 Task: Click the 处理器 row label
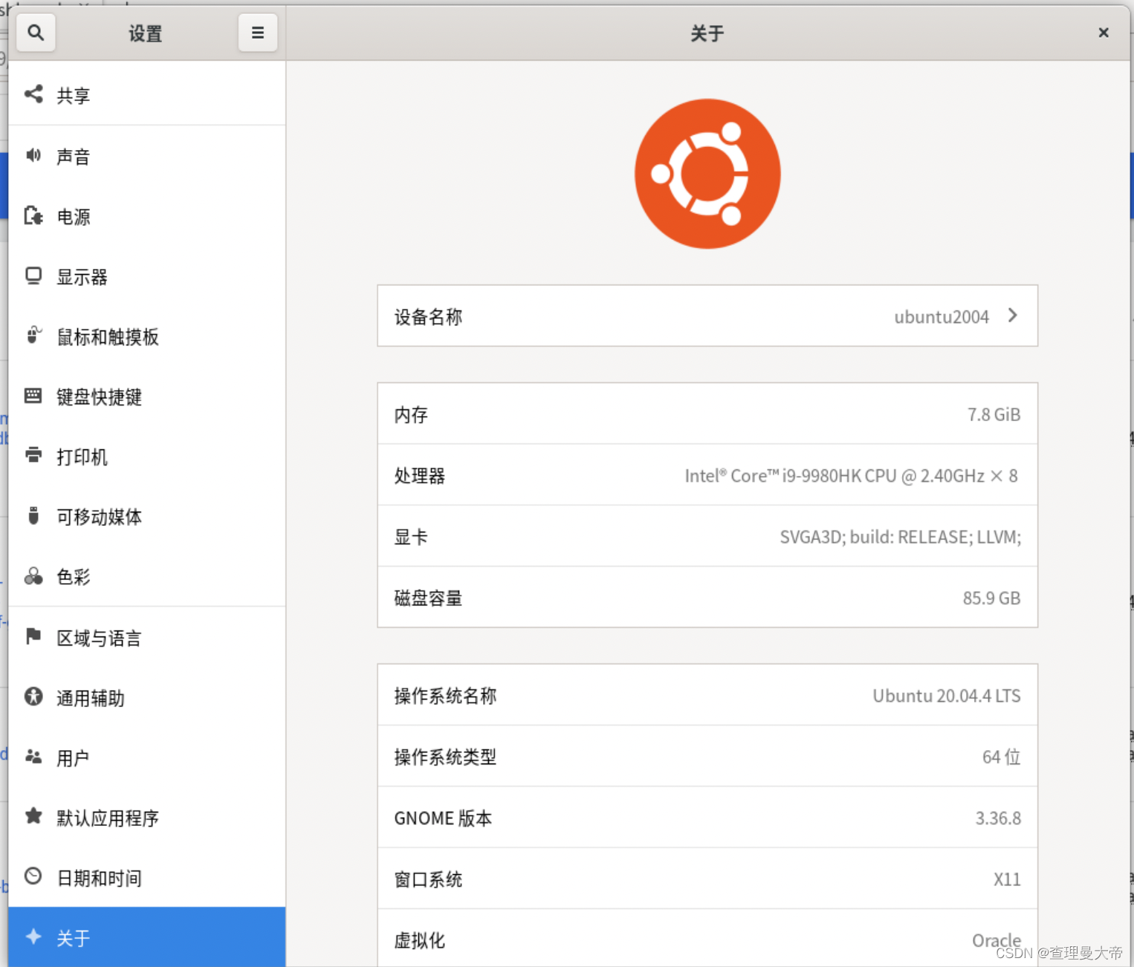pyautogui.click(x=419, y=476)
